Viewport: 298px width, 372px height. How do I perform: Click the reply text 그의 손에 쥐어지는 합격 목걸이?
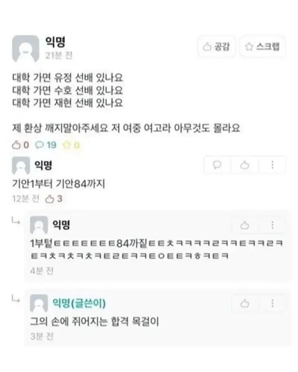[94, 321]
